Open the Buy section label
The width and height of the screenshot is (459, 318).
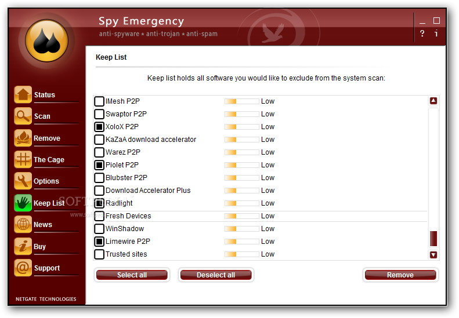tap(39, 246)
